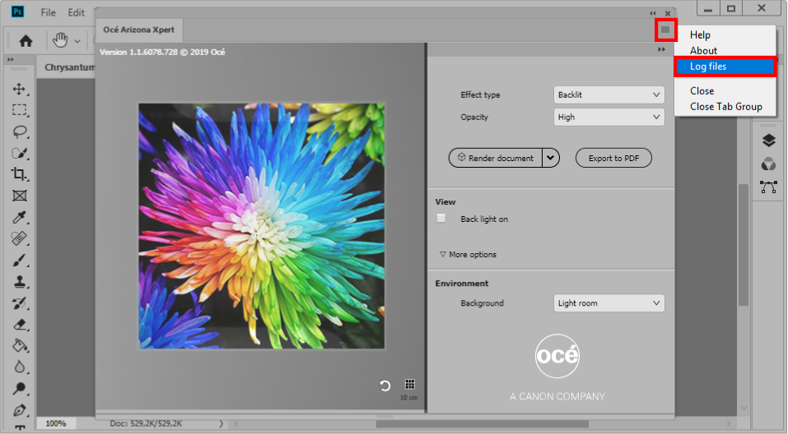Select About in the panel menu
This screenshot has height=434, width=788.
point(703,51)
